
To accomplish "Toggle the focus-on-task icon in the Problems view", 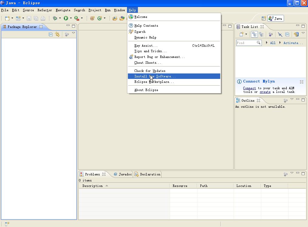I will (x=286, y=174).
